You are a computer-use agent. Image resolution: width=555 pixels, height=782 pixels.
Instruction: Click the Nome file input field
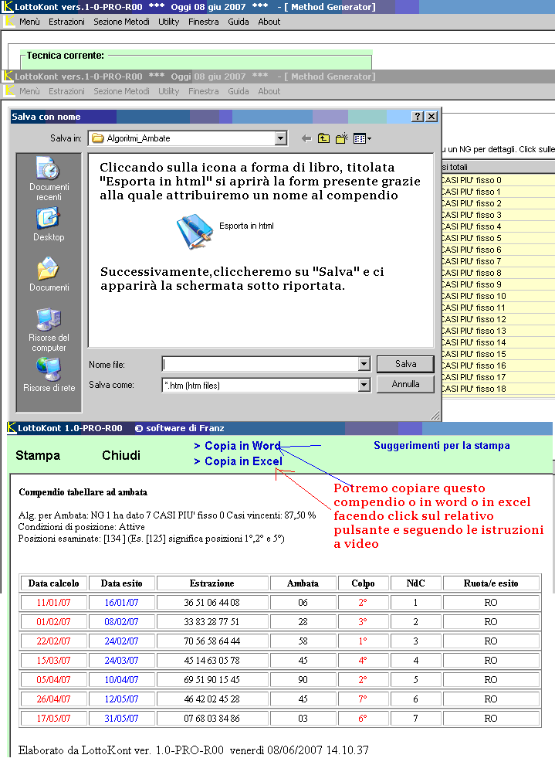point(261,364)
